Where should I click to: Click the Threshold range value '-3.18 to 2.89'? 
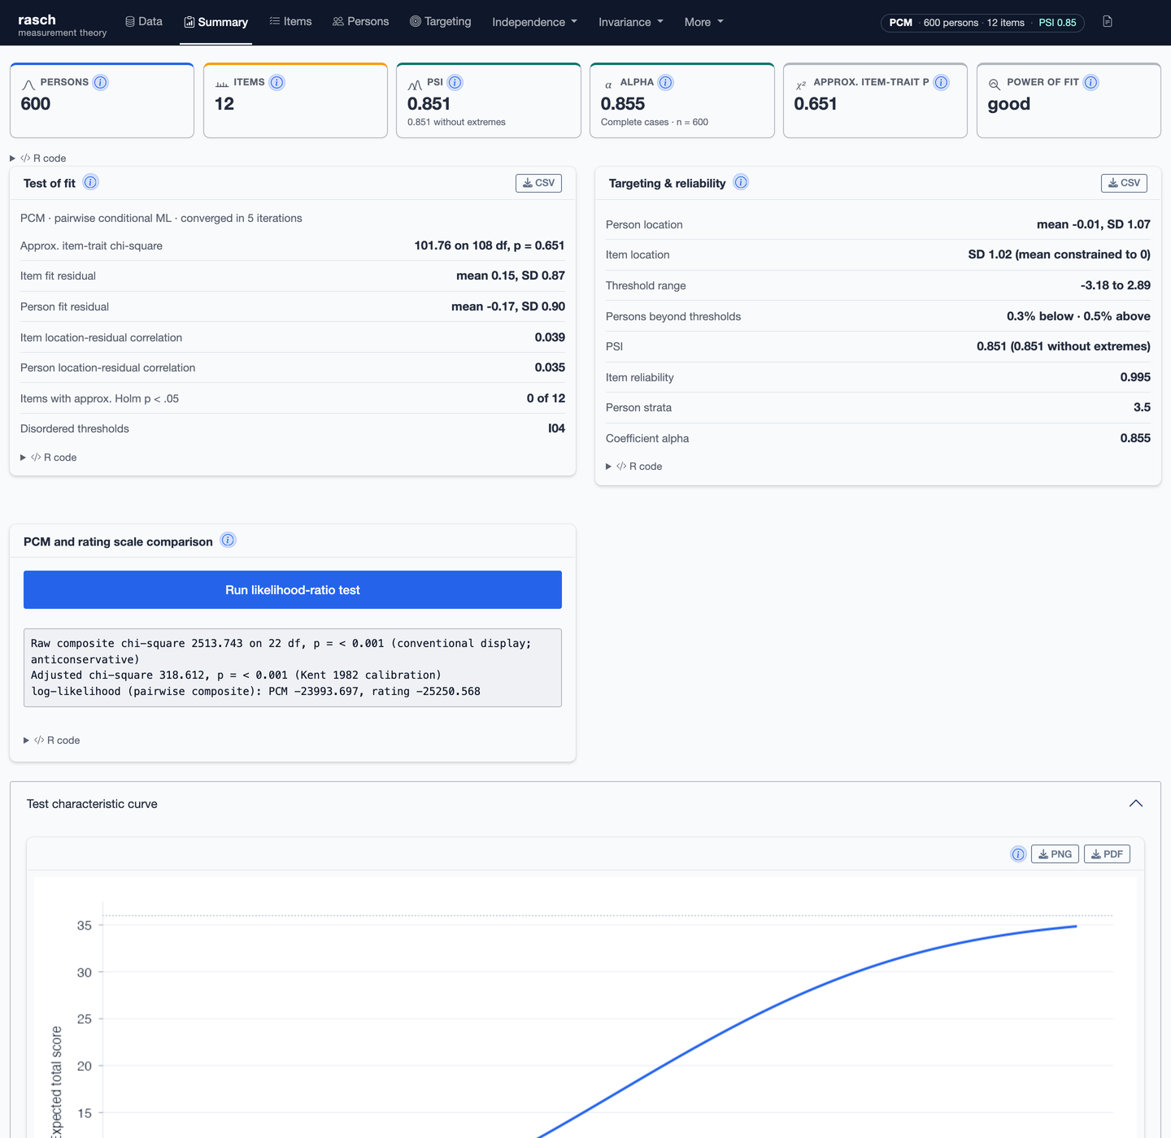pyautogui.click(x=1116, y=285)
